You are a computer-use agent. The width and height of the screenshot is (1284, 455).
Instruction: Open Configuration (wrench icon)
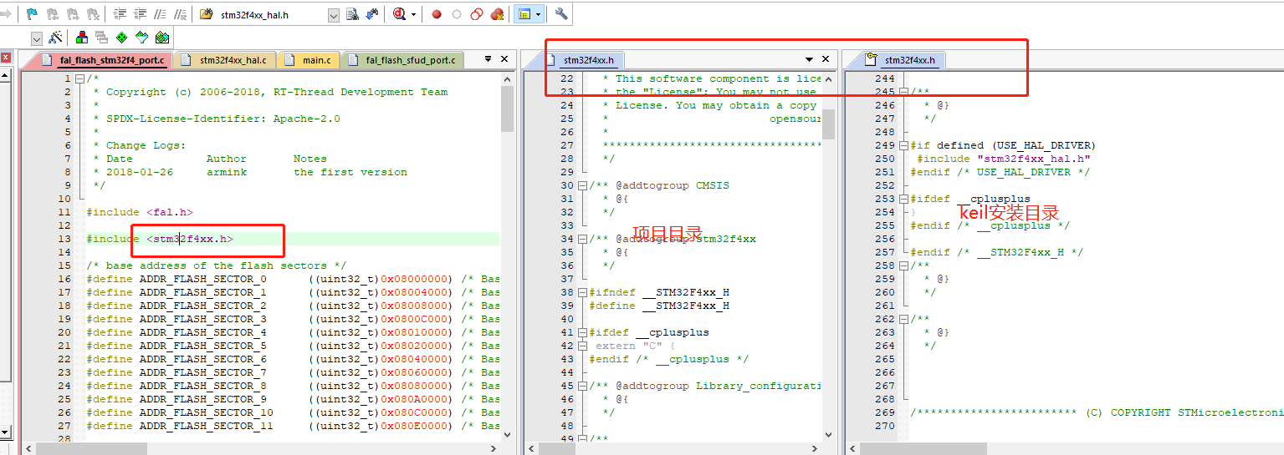click(x=561, y=14)
